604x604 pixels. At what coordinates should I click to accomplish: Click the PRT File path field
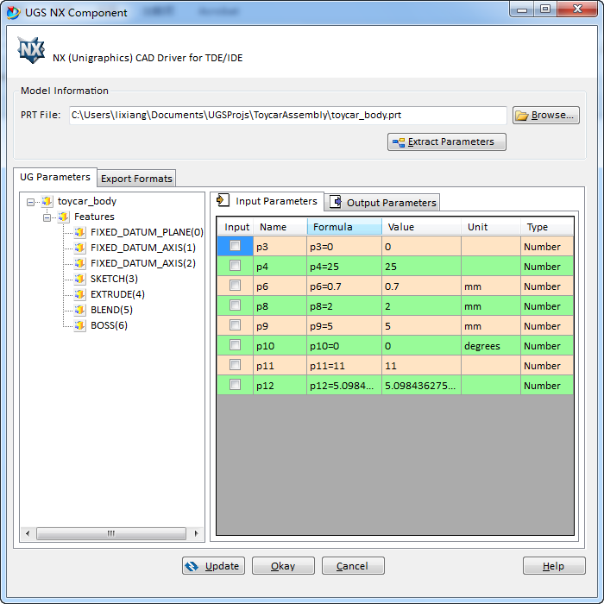(287, 115)
